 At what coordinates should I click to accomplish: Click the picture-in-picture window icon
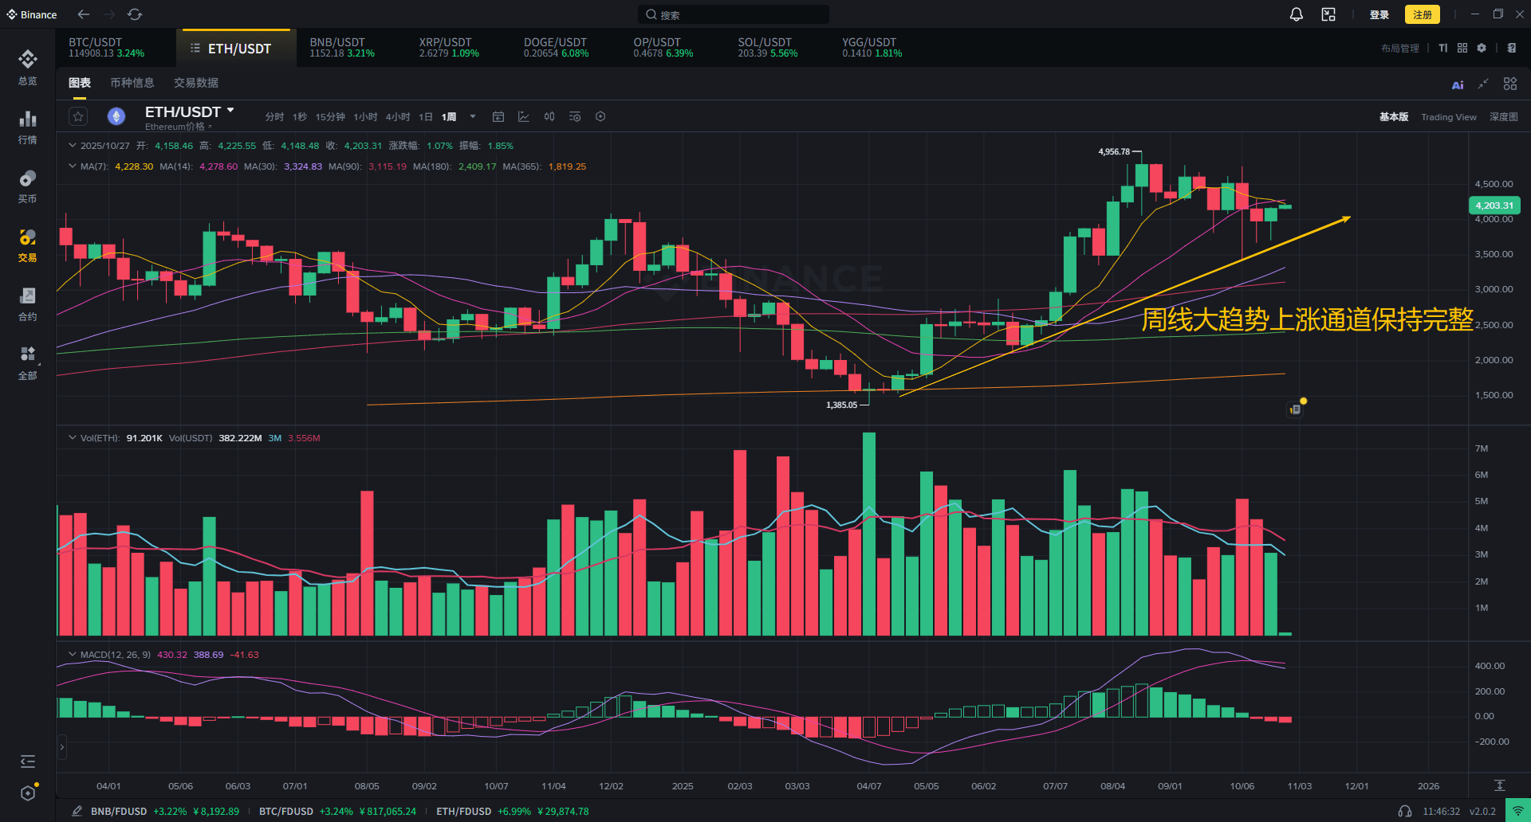click(1328, 14)
